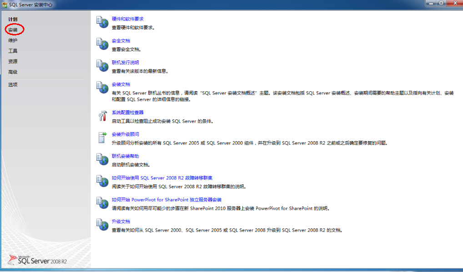Open the 工具 sidebar section
The height and width of the screenshot is (272, 463).
[13, 51]
